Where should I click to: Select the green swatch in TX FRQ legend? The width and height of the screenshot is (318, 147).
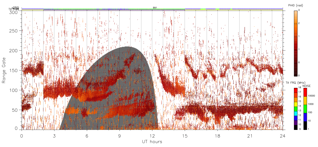coord(296,109)
